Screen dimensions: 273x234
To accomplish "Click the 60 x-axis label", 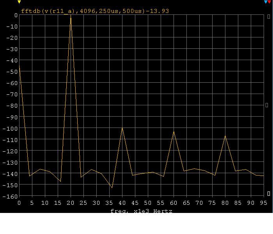I will (x=174, y=203).
